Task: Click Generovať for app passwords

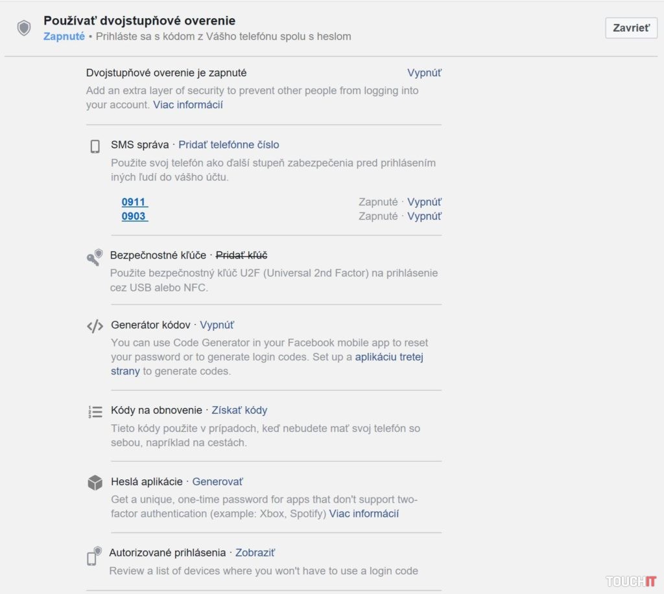Action: tap(217, 482)
